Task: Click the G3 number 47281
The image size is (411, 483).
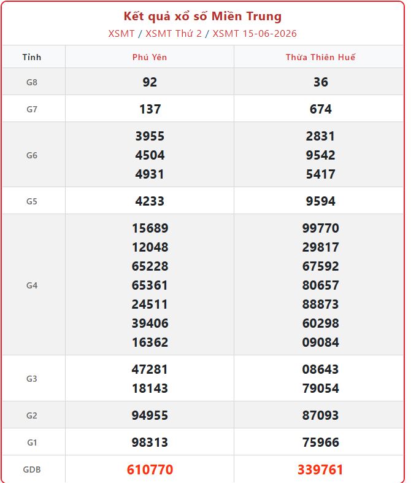Action: point(150,369)
